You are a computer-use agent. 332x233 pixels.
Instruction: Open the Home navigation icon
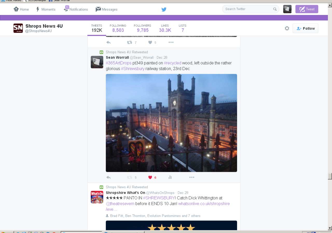pos(16,9)
